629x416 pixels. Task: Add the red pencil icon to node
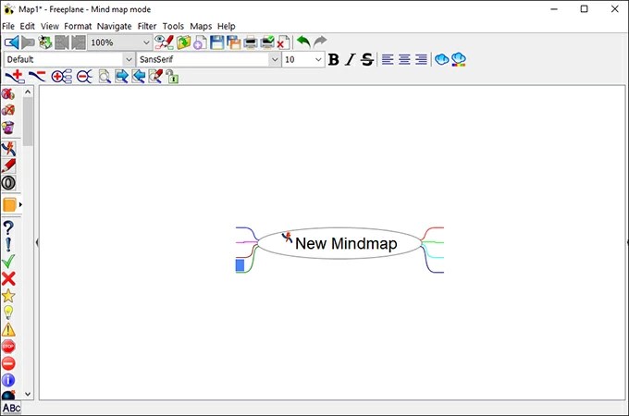8,165
